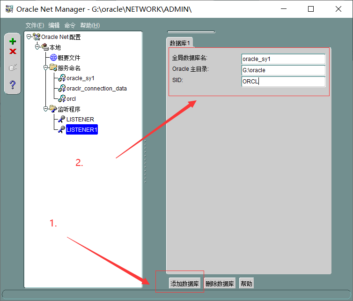Click the Oracle 主目录 input field
The image size is (353, 301).
coord(283,70)
